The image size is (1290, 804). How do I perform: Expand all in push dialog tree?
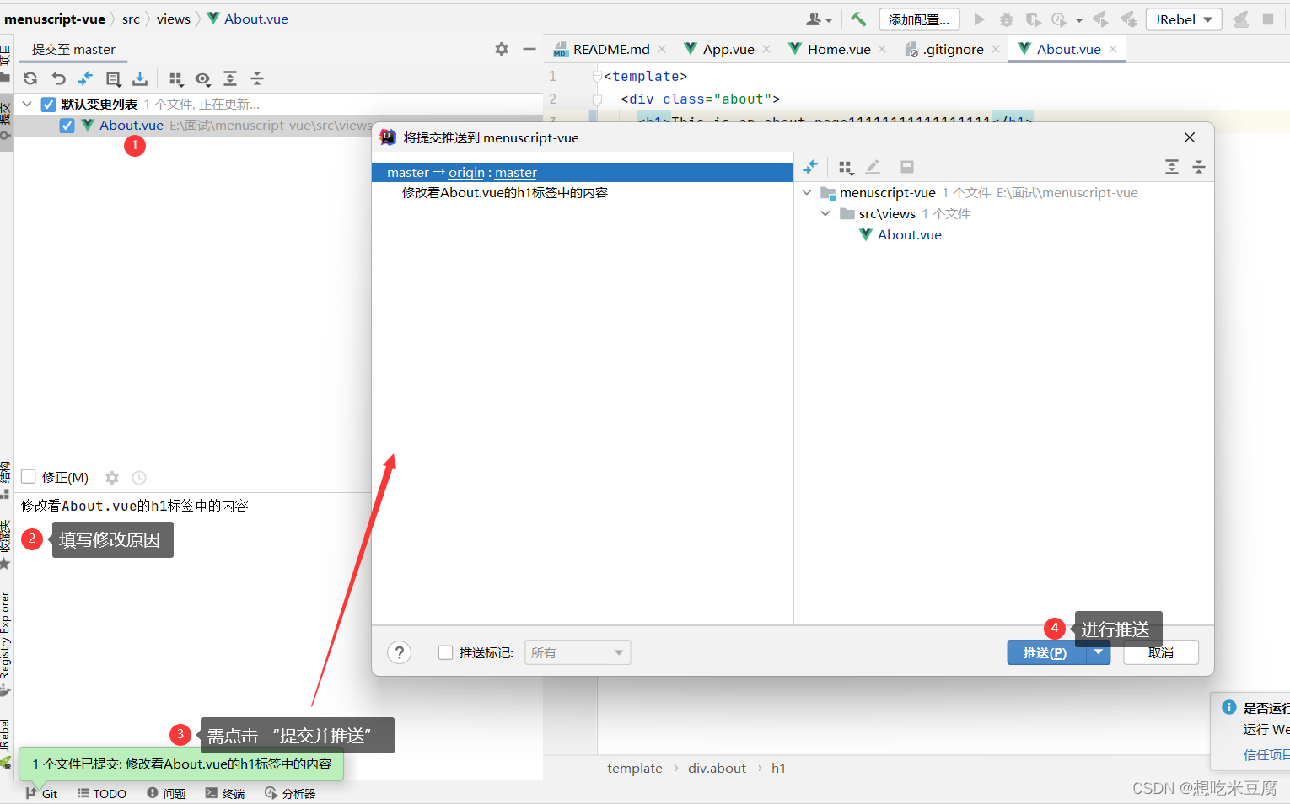(1172, 167)
